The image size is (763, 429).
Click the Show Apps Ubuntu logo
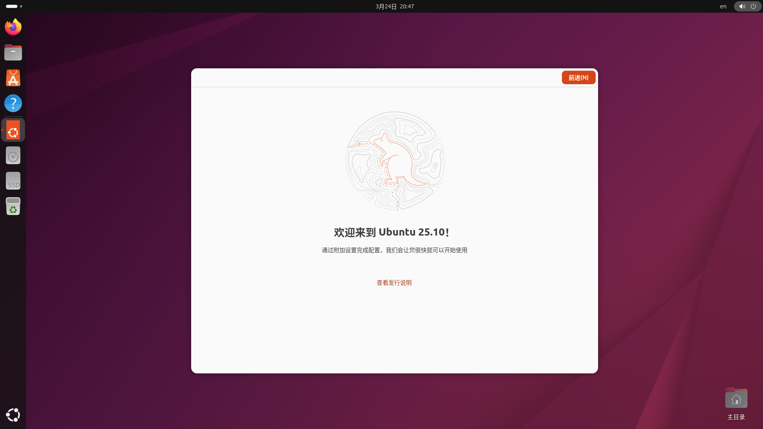pos(13,415)
